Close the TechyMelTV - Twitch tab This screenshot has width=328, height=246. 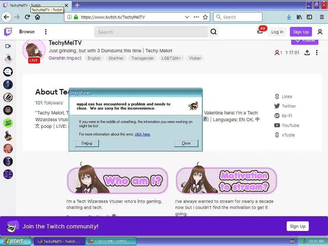pos(66,5)
